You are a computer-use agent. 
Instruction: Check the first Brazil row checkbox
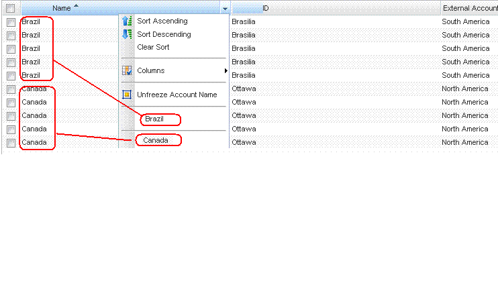tap(11, 22)
